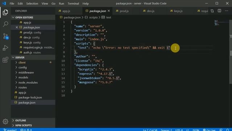The height and width of the screenshot is (131, 232).
Task: Select keys.js config in Open Editors
Action: 33,43
